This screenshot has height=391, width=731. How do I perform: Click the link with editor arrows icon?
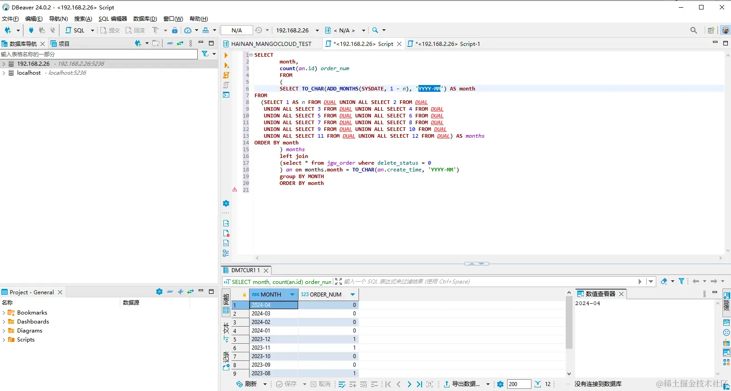click(180, 43)
